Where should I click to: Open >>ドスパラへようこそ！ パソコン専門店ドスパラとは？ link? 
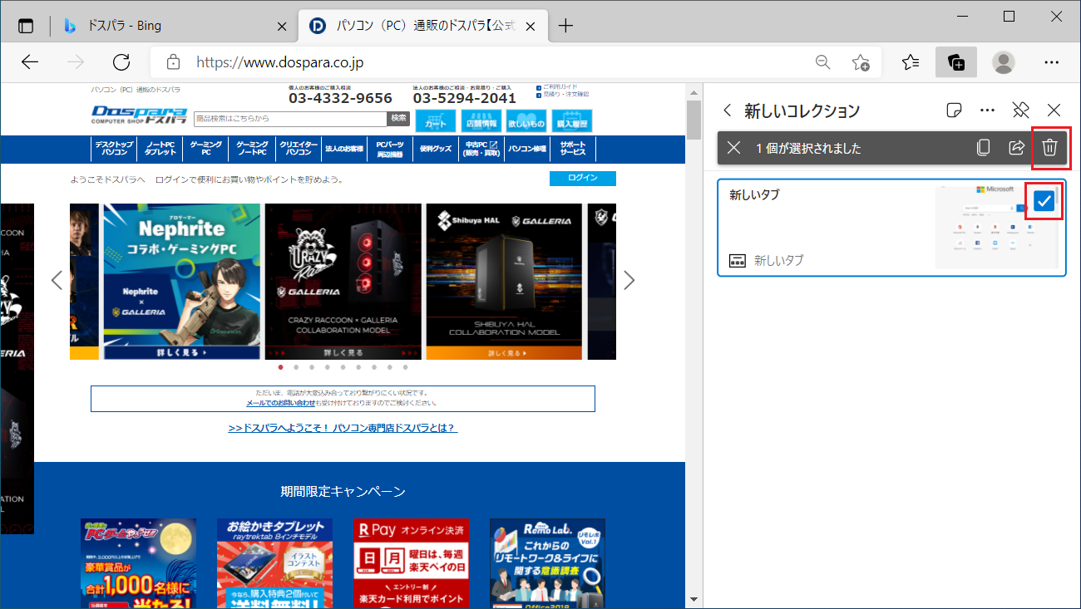(x=343, y=428)
